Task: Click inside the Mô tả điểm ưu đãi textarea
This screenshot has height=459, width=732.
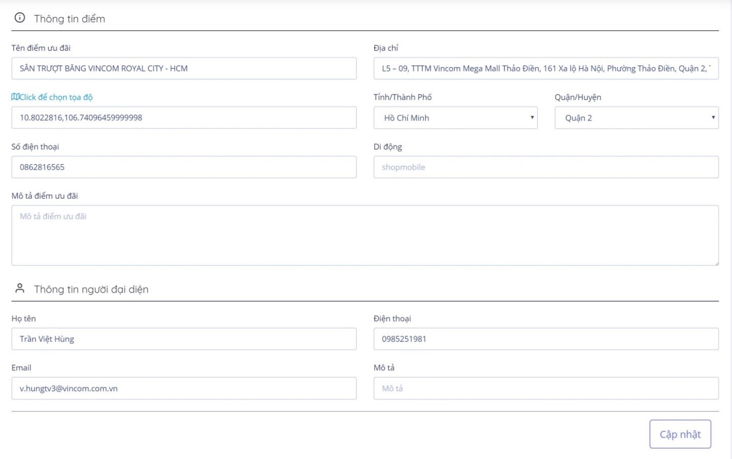Action: point(365,236)
